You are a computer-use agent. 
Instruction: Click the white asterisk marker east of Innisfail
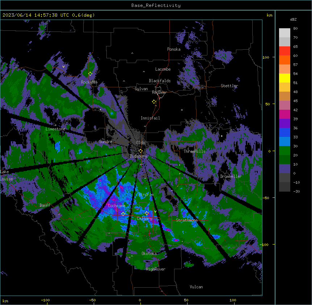182,110
